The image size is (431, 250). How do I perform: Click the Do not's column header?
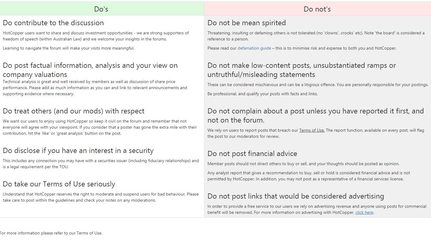tap(317, 9)
